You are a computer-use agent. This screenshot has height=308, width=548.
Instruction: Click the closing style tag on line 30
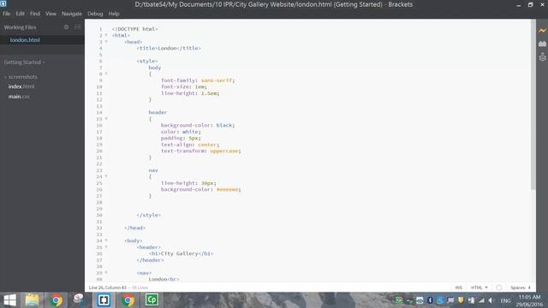[148, 215]
